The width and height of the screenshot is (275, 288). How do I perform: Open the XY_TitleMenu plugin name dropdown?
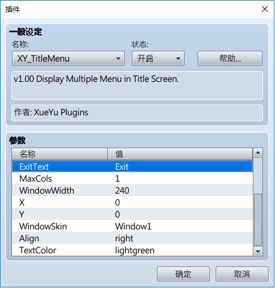pos(68,59)
